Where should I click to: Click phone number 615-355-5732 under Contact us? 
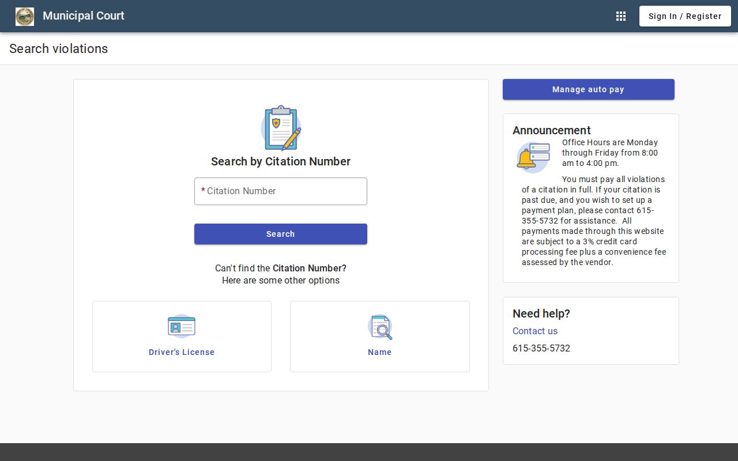[x=541, y=348]
